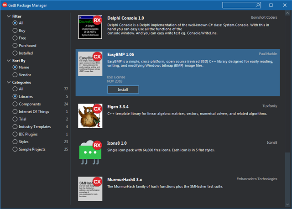Click the Delphi Console 1.0 title
292x209 pixels.
tap(125, 18)
